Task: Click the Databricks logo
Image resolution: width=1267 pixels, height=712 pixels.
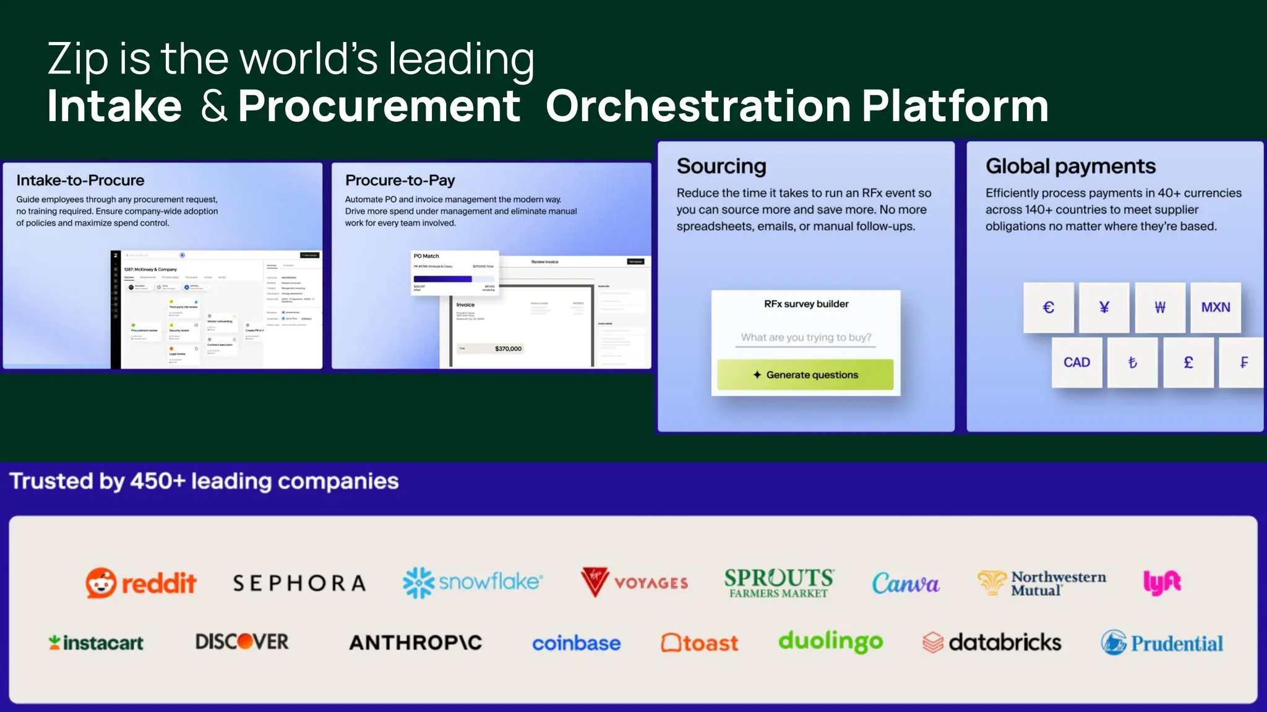Action: pyautogui.click(x=992, y=643)
